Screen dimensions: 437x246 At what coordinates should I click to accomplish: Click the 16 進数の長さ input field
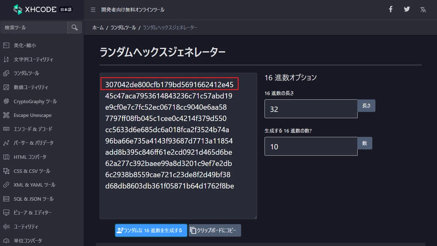[311, 109]
